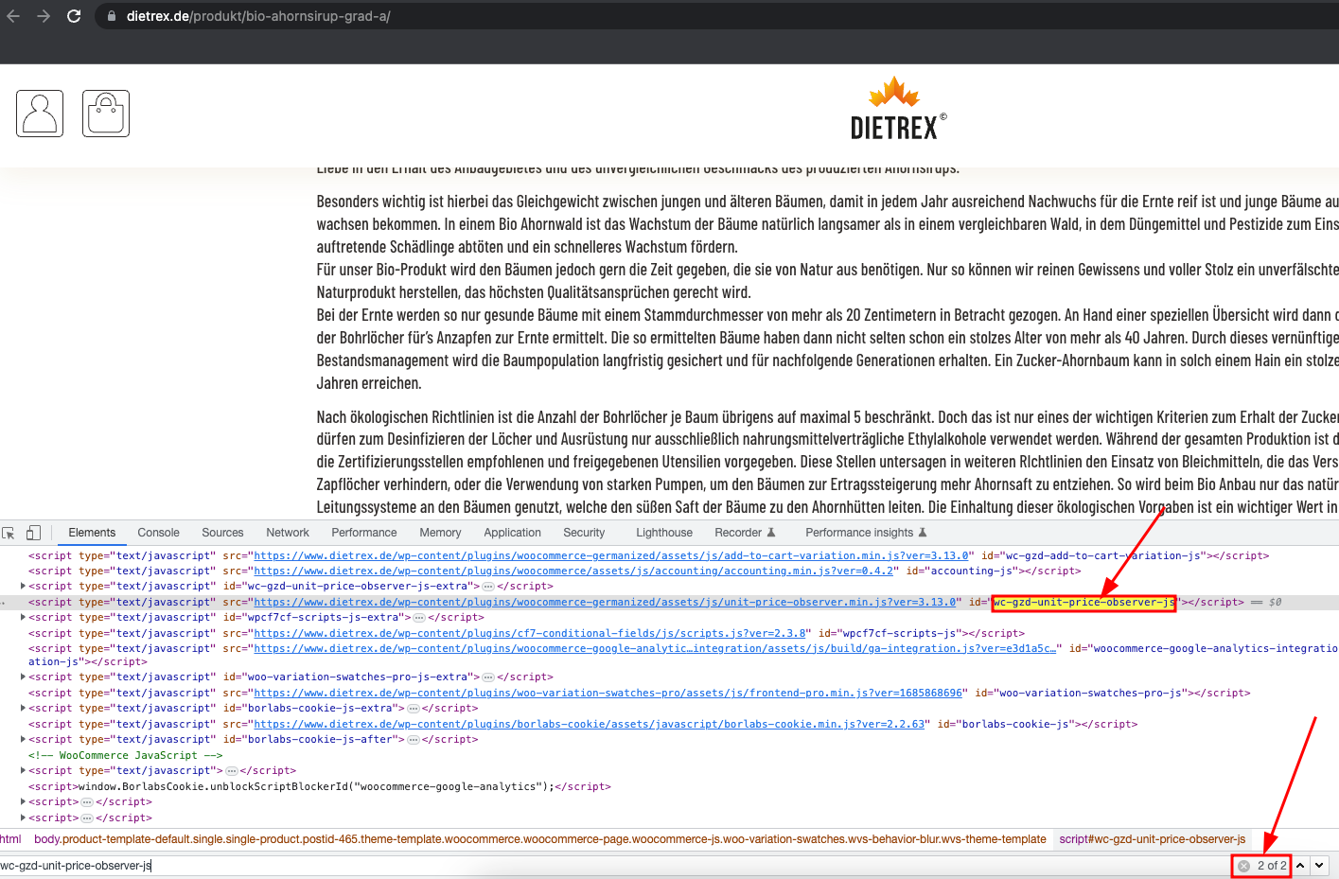Open the user account icon
This screenshot has height=879, width=1339.
click(x=40, y=114)
